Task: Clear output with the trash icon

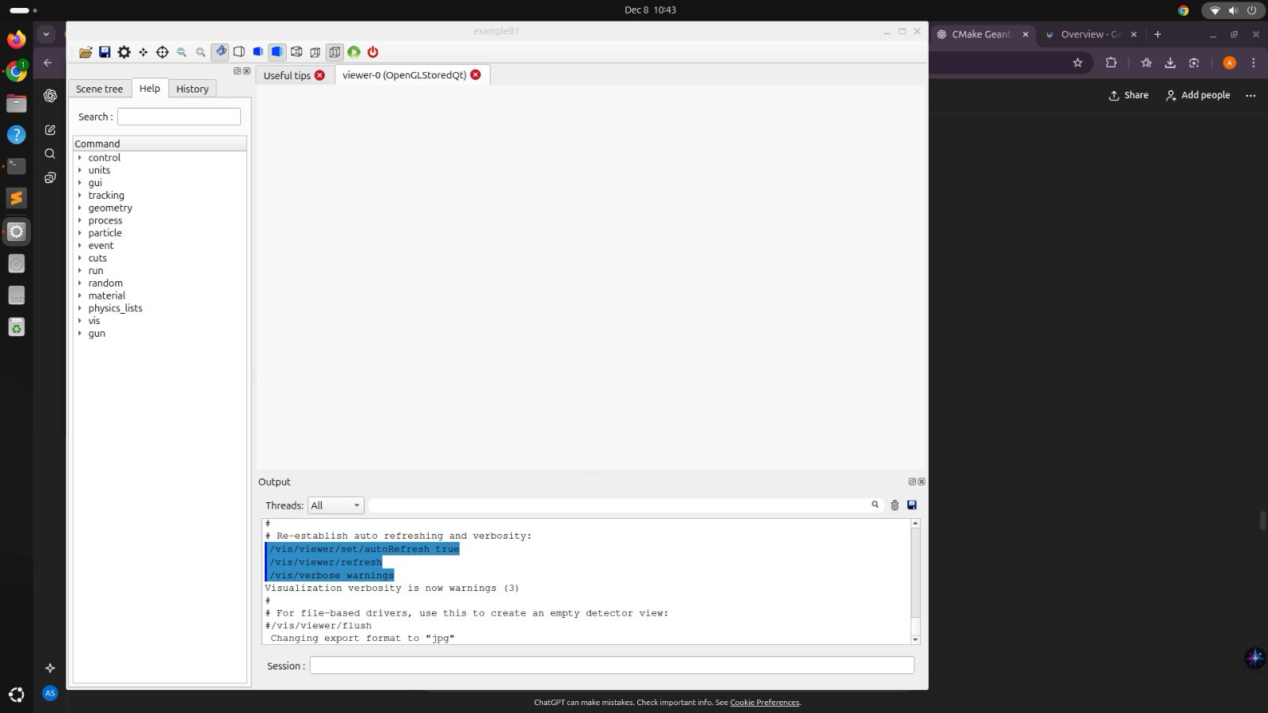Action: point(895,505)
